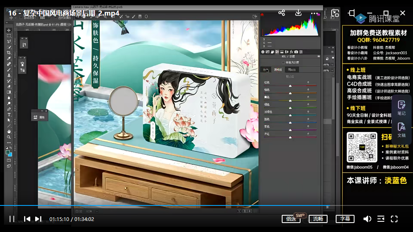Click the 默认值 defaults link

click(x=290, y=76)
